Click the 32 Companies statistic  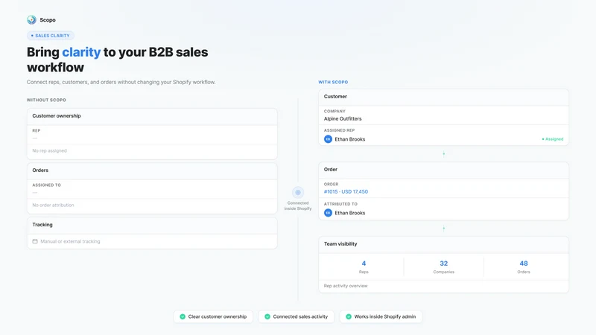[x=443, y=267]
